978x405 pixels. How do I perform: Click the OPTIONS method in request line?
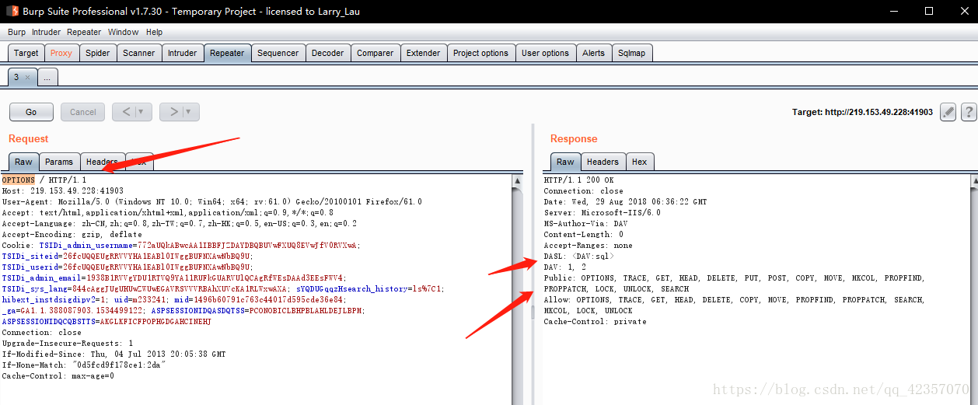18,180
